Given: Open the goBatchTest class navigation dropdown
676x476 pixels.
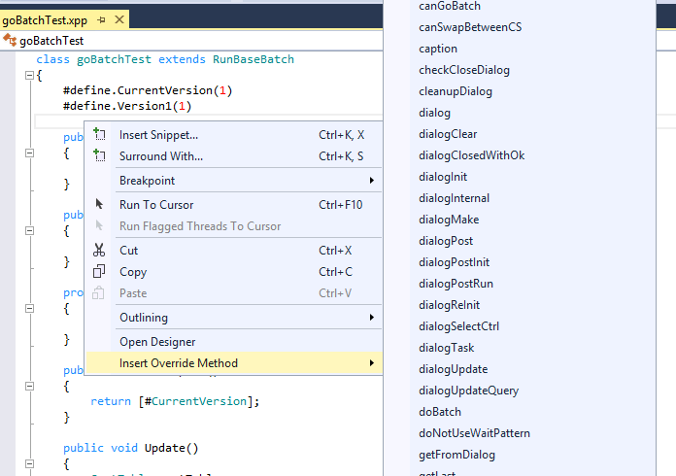Looking at the screenshot, I should point(191,41).
